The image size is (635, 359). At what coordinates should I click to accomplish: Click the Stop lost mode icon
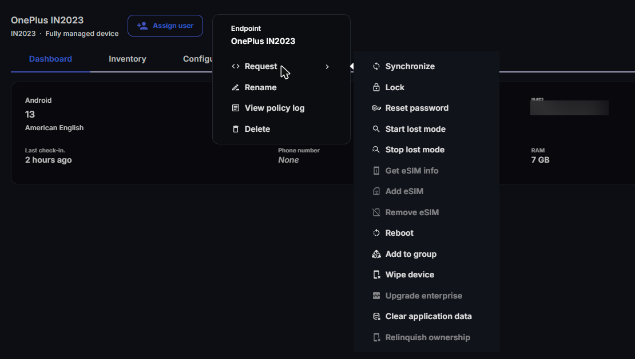(376, 150)
